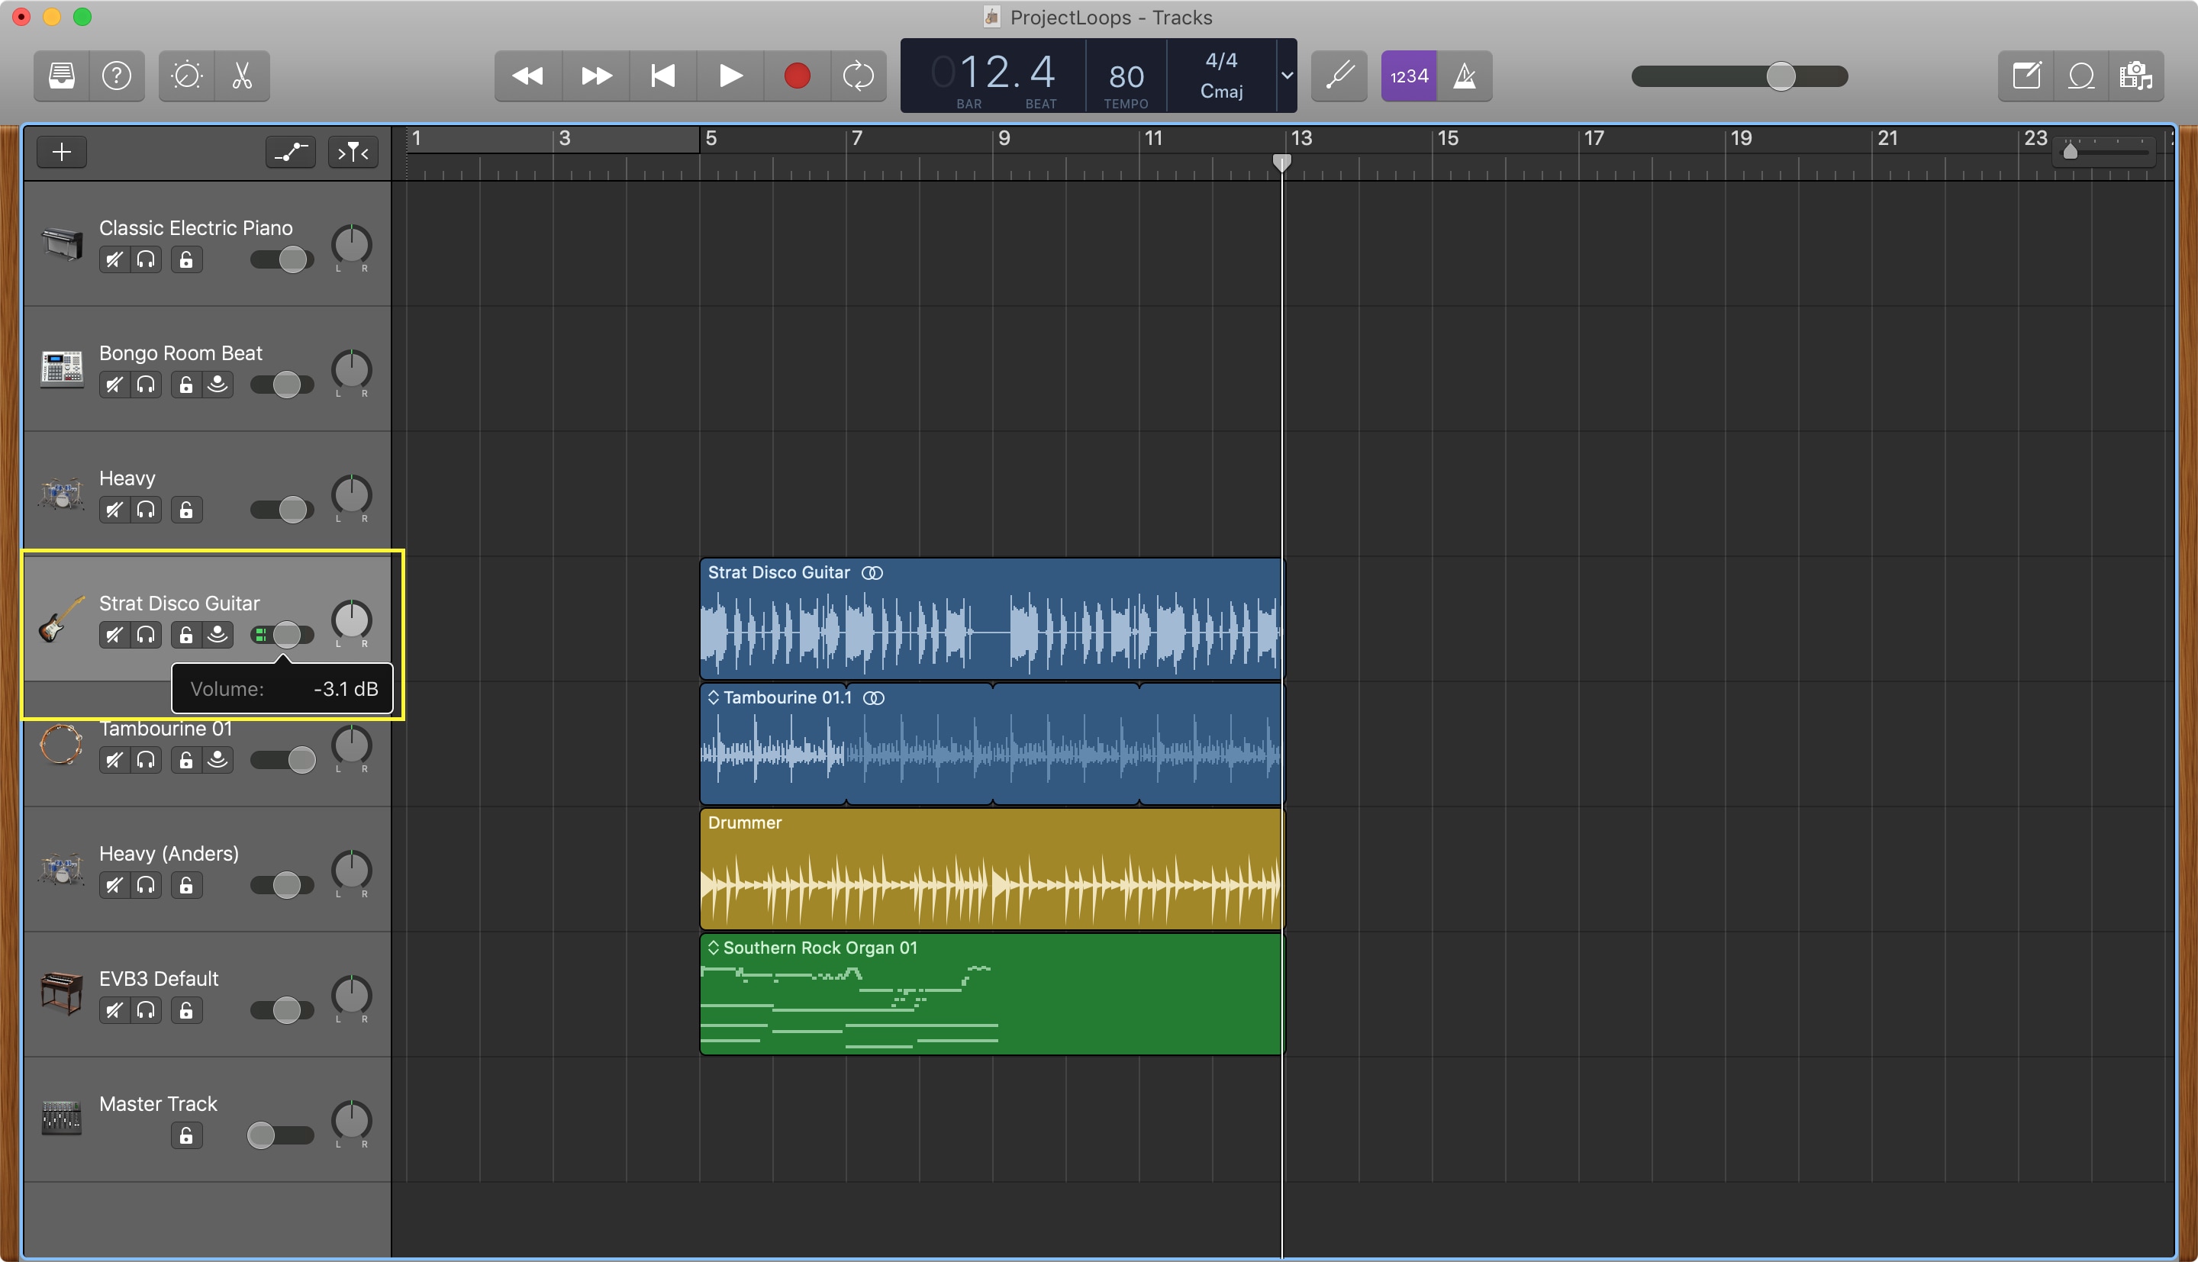The width and height of the screenshot is (2198, 1262).
Task: Mute EVB3 Default track
Action: point(114,1009)
